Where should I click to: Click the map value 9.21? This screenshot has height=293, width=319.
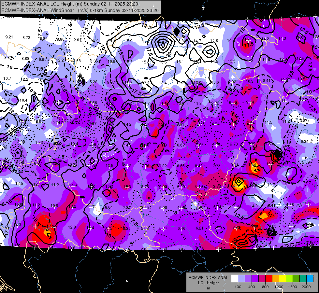(x=9, y=37)
